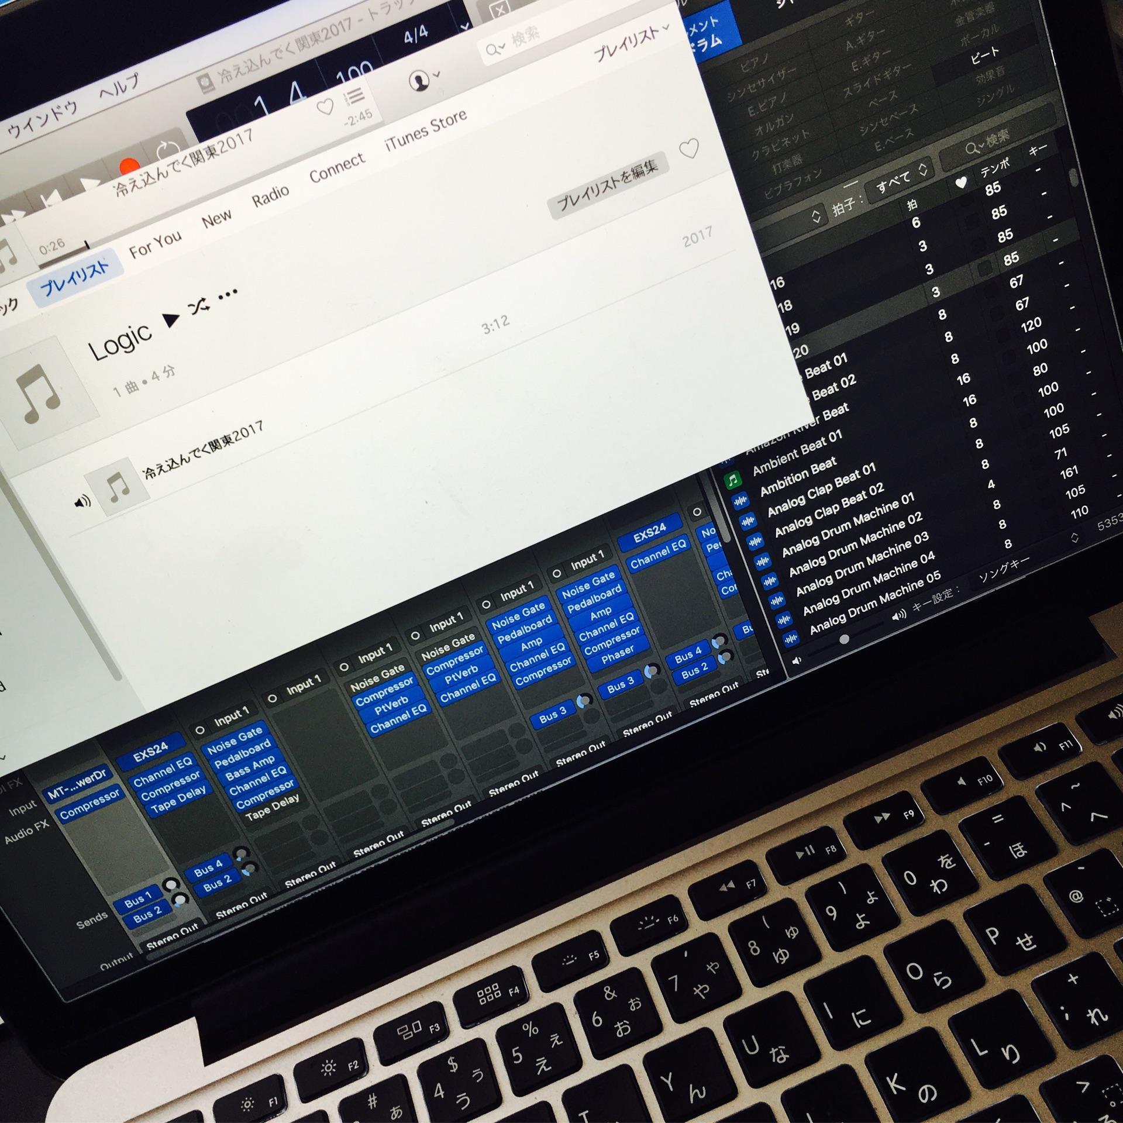Open the more options dots beside Logic playlist
Image resolution: width=1123 pixels, height=1123 pixels.
pyautogui.click(x=228, y=294)
